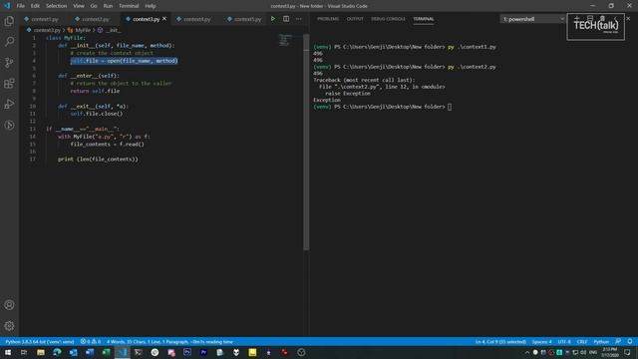Click the highlighted self.file = open line
The image size is (638, 359).
(124, 61)
